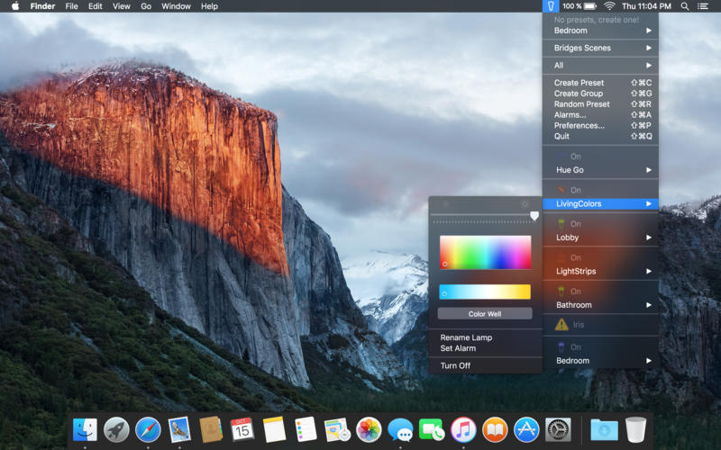Click the LivingColors lamp status icon

[x=561, y=190]
